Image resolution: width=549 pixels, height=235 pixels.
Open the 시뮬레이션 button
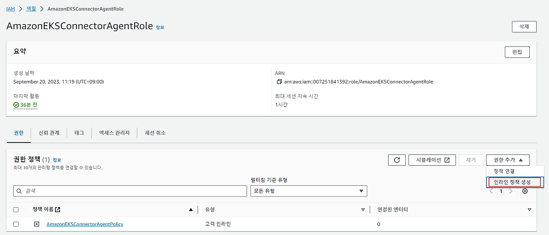[431, 160]
